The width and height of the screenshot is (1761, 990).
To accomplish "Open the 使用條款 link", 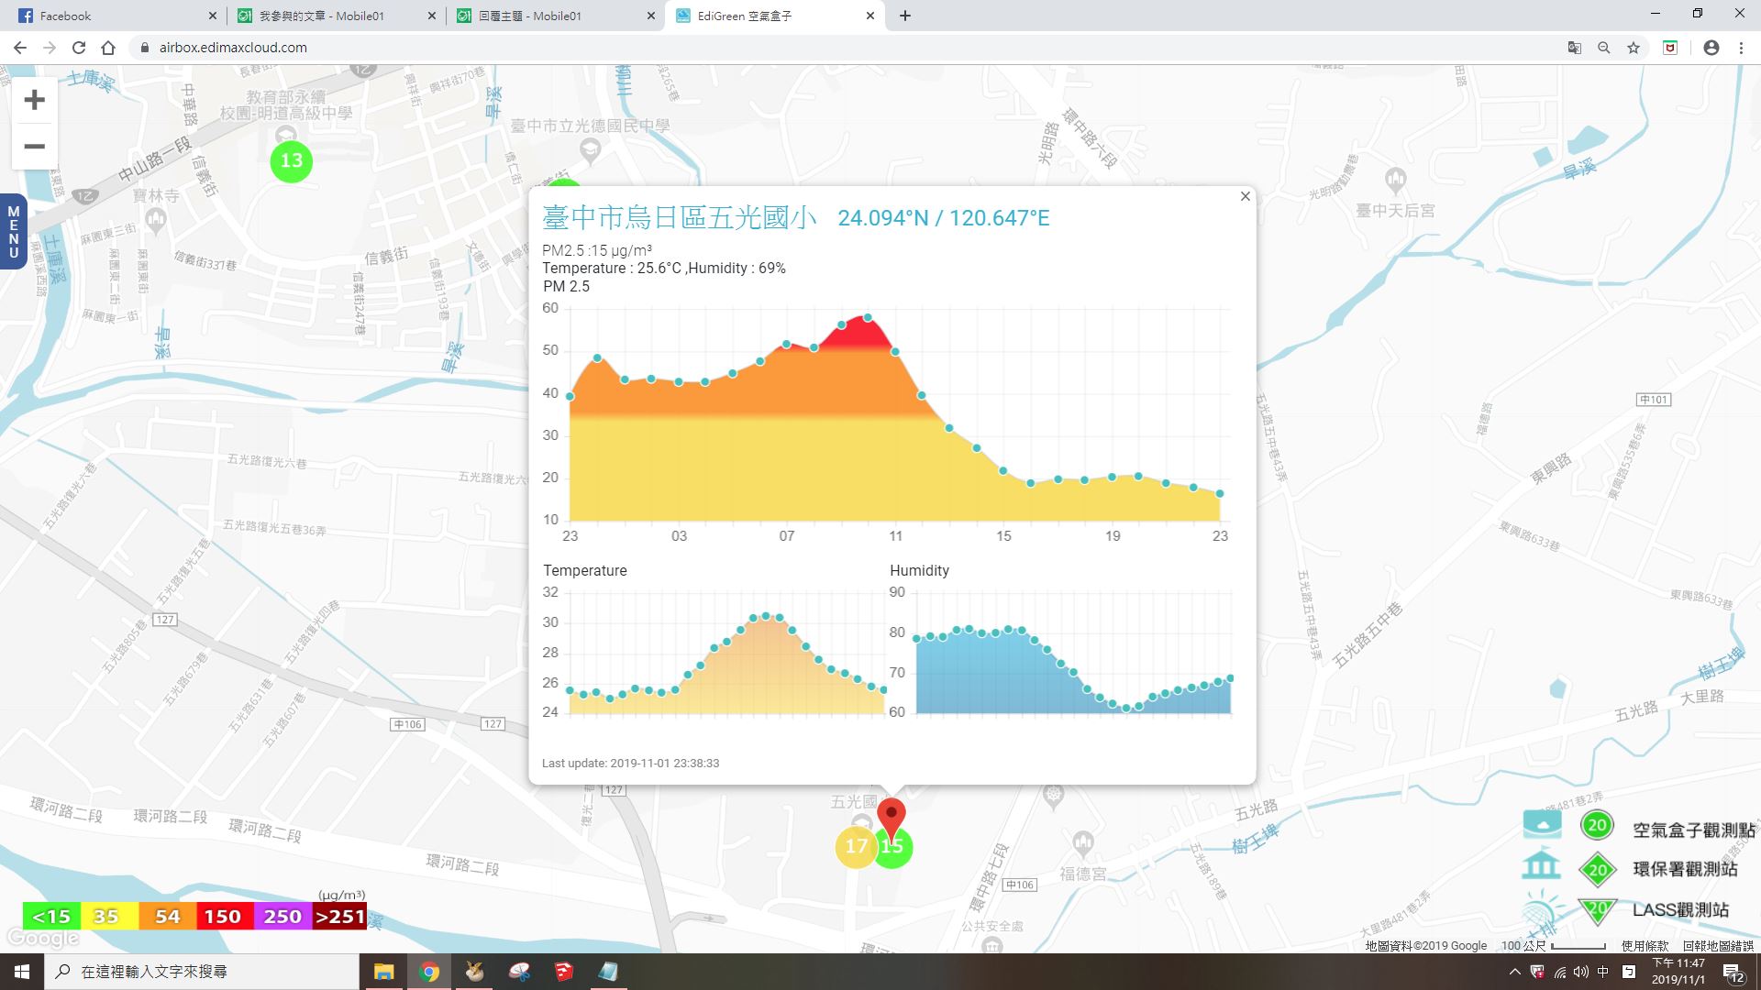I will [x=1645, y=946].
